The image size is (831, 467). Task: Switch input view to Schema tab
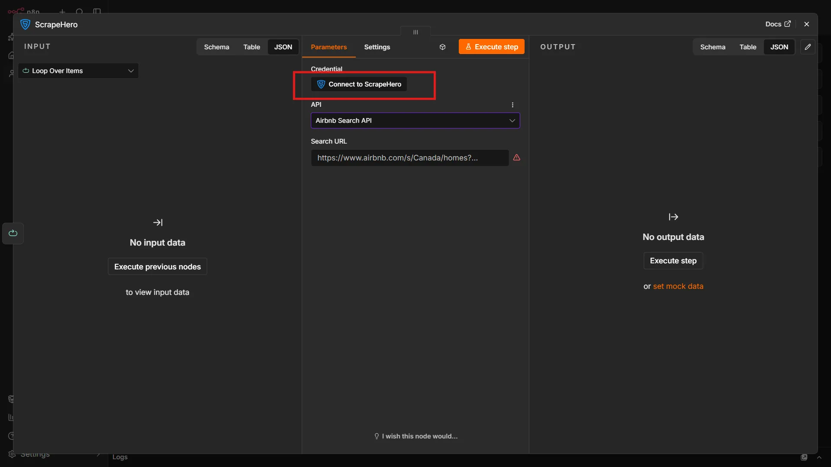(x=216, y=47)
